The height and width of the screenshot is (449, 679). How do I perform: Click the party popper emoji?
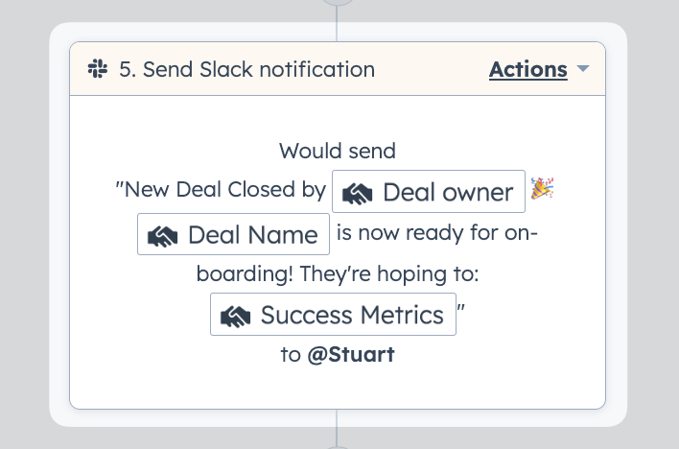(x=542, y=188)
